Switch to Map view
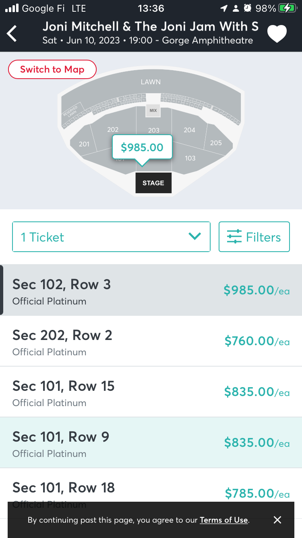Viewport: 302px width, 538px height. [x=52, y=69]
